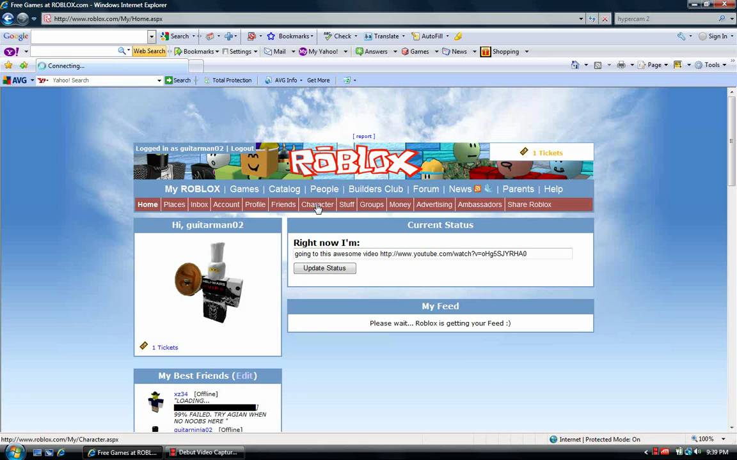
Task: Open Yahoo Answers dropdown arrow
Action: click(x=395, y=52)
